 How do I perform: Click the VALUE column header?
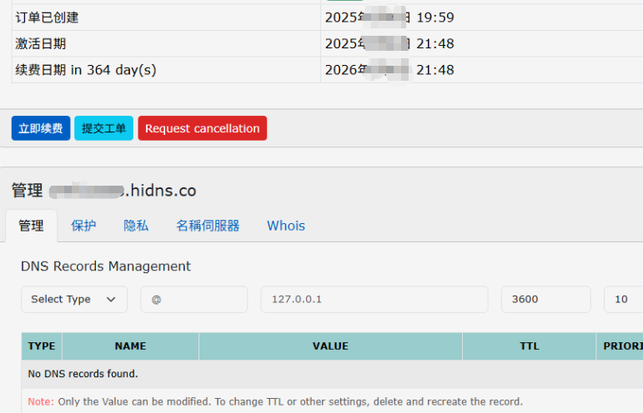[x=330, y=346]
